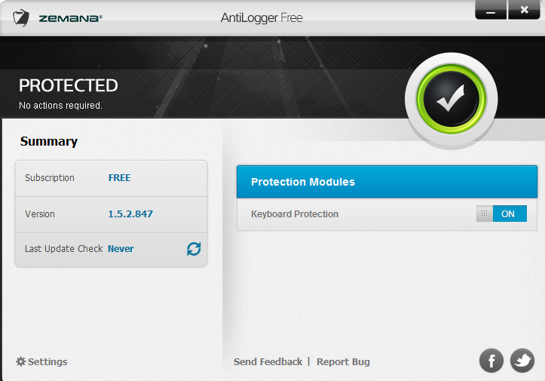Image resolution: width=545 pixels, height=381 pixels.
Task: Open the Settings link
Action: pyautogui.click(x=47, y=362)
